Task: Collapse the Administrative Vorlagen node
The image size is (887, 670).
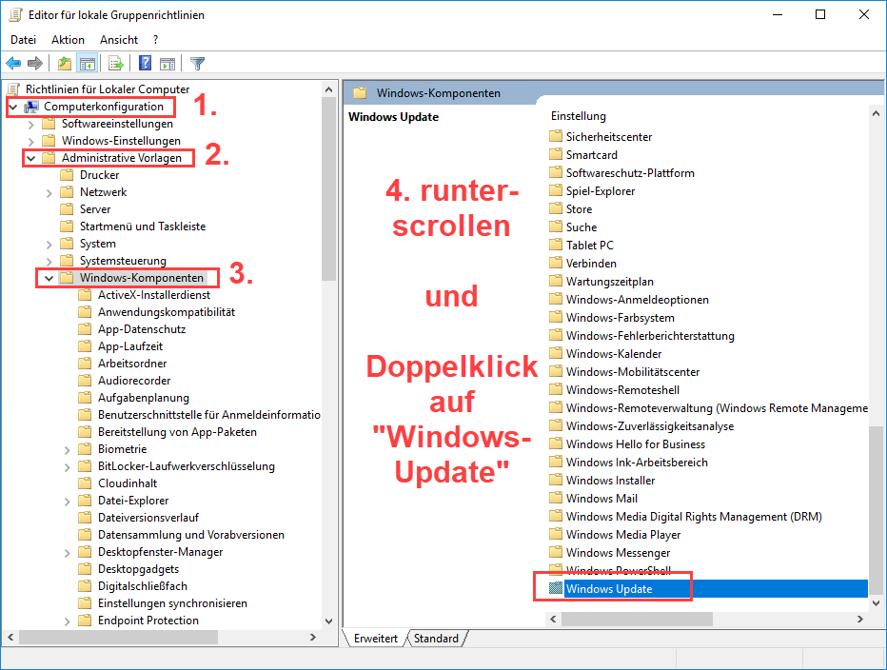Action: click(31, 158)
